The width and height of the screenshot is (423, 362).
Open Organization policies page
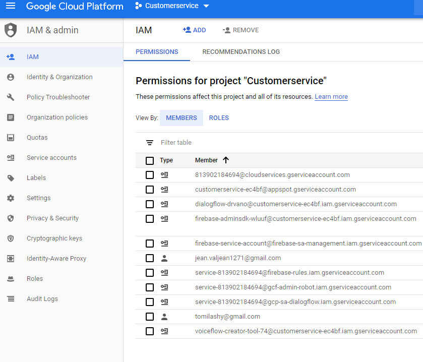62,117
